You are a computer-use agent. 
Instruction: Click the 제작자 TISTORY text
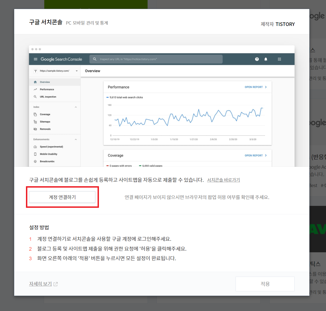[x=278, y=24]
